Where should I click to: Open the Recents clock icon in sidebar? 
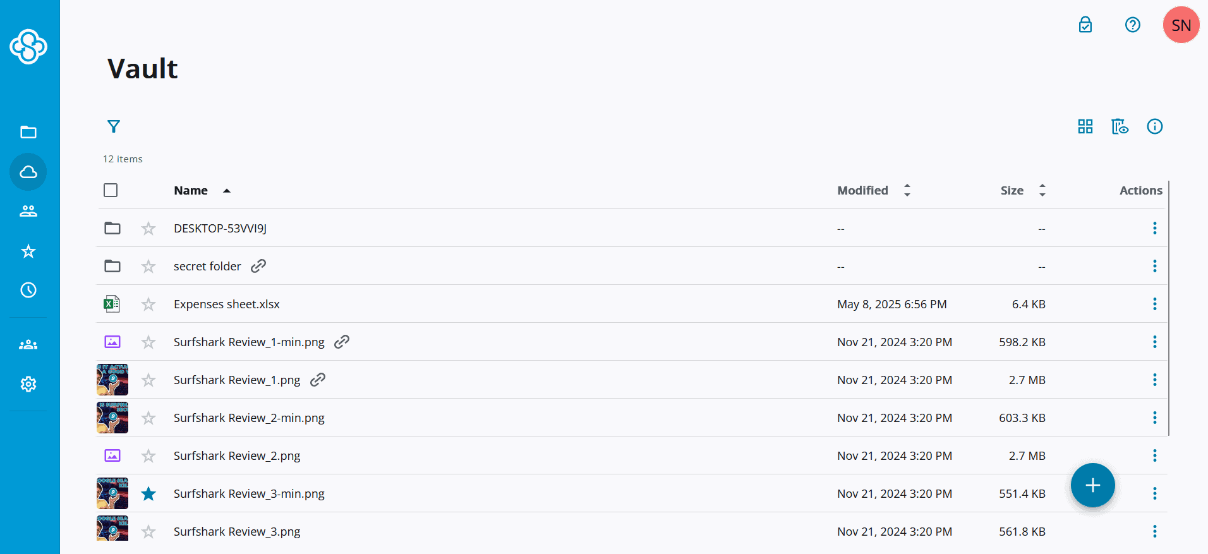[x=28, y=290]
